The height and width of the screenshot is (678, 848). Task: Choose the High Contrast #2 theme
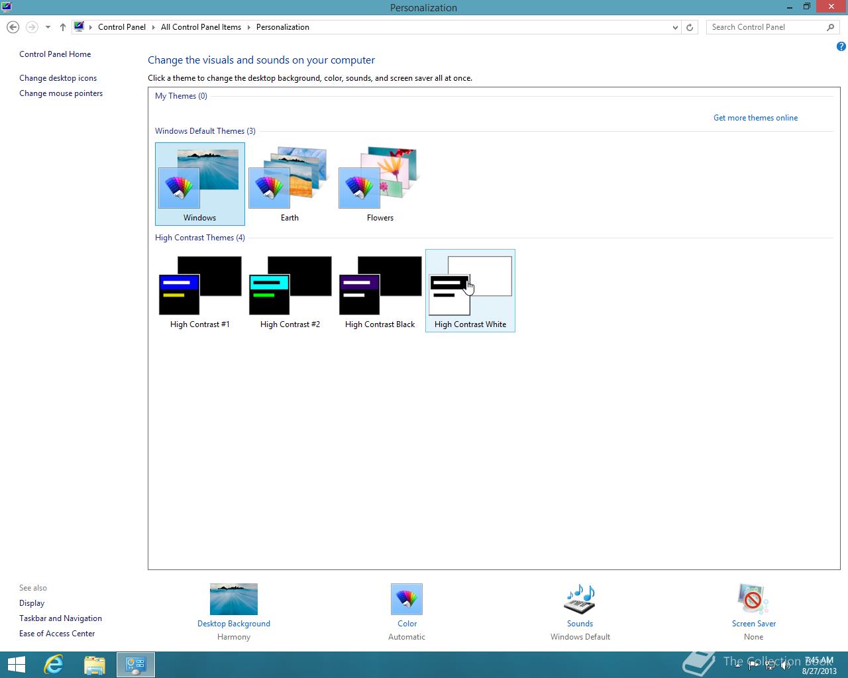pyautogui.click(x=290, y=291)
